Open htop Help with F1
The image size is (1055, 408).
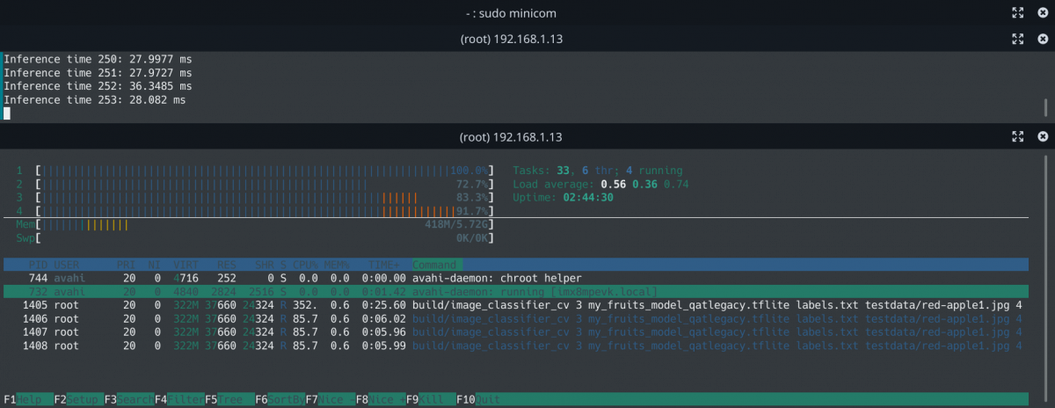pyautogui.click(x=26, y=399)
